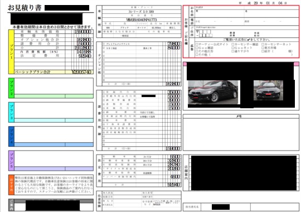Click the ベーシックプラン合計 label
This screenshot has height=212, width=301.
tap(33, 72)
